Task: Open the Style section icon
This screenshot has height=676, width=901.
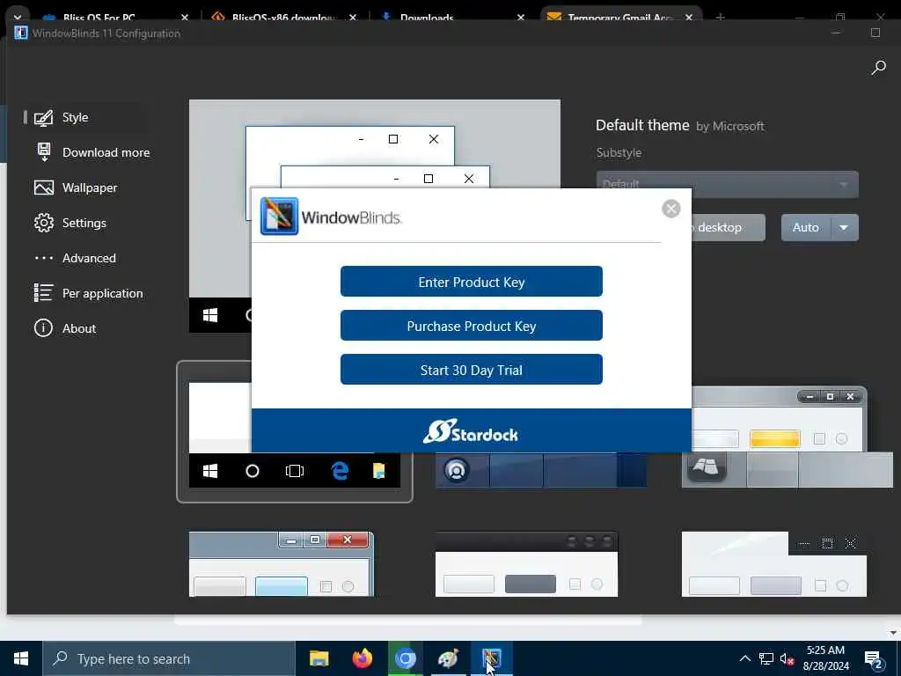Action: tap(44, 117)
